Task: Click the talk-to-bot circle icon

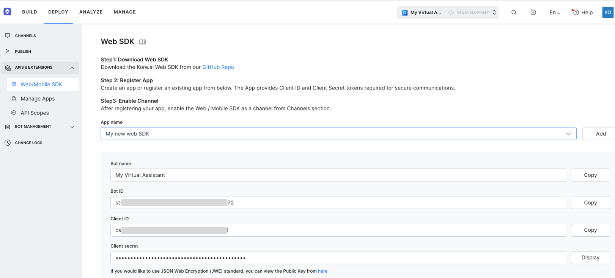Action: (x=533, y=13)
